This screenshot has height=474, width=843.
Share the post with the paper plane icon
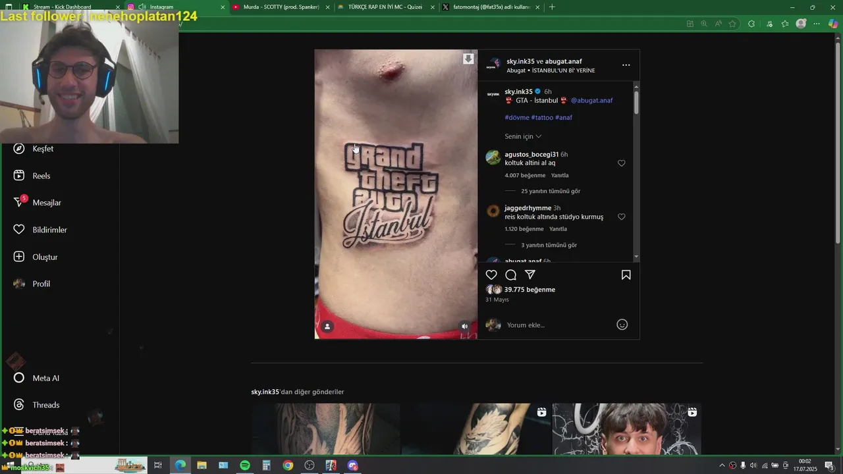click(x=530, y=275)
